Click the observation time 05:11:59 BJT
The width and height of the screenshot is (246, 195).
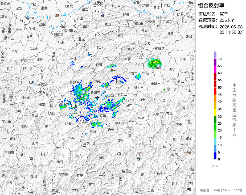[232, 32]
